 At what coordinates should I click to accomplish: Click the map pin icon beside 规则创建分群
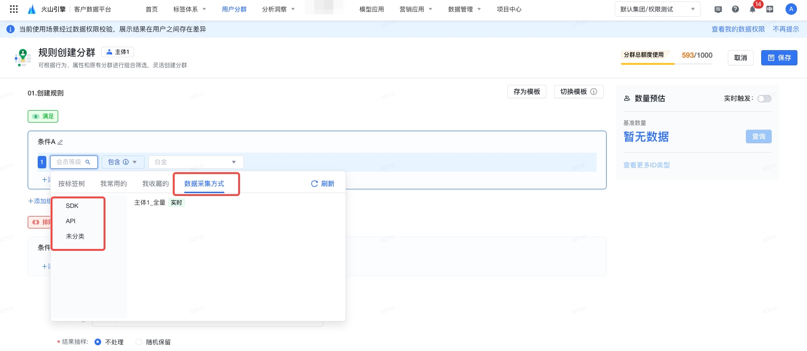coord(22,57)
